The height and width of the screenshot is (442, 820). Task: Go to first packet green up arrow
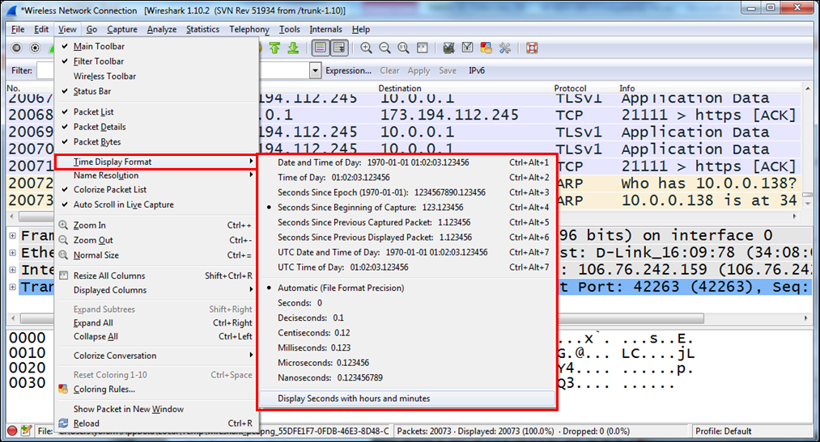[274, 48]
